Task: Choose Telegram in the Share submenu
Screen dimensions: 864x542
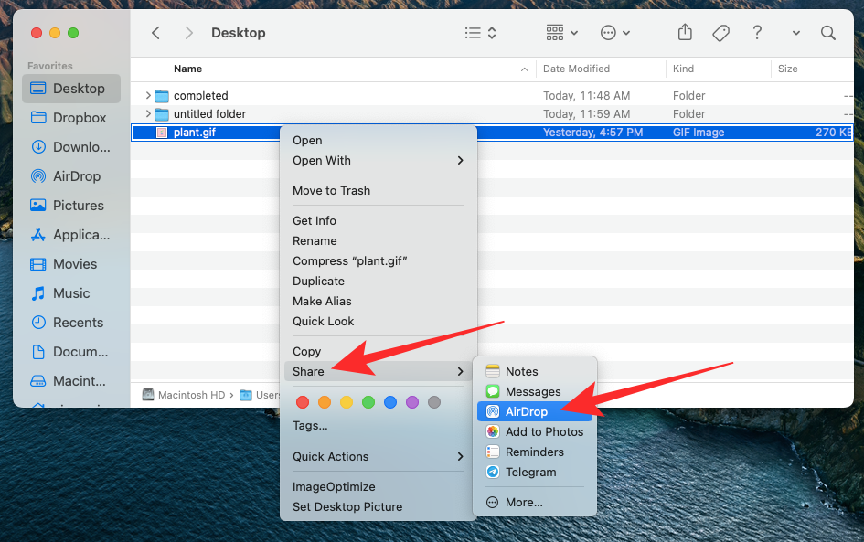Action: 530,473
